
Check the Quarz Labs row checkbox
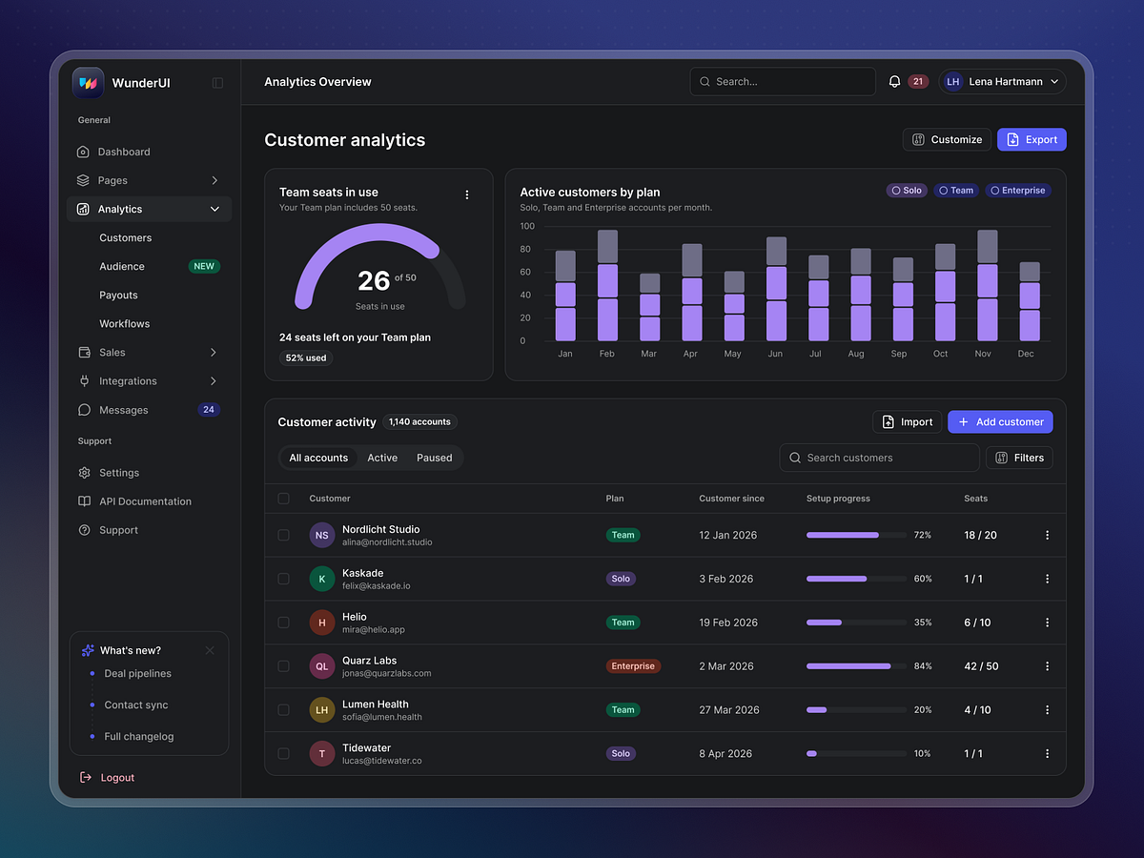pos(283,666)
